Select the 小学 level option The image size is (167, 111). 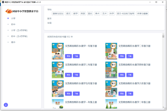tap(13, 18)
